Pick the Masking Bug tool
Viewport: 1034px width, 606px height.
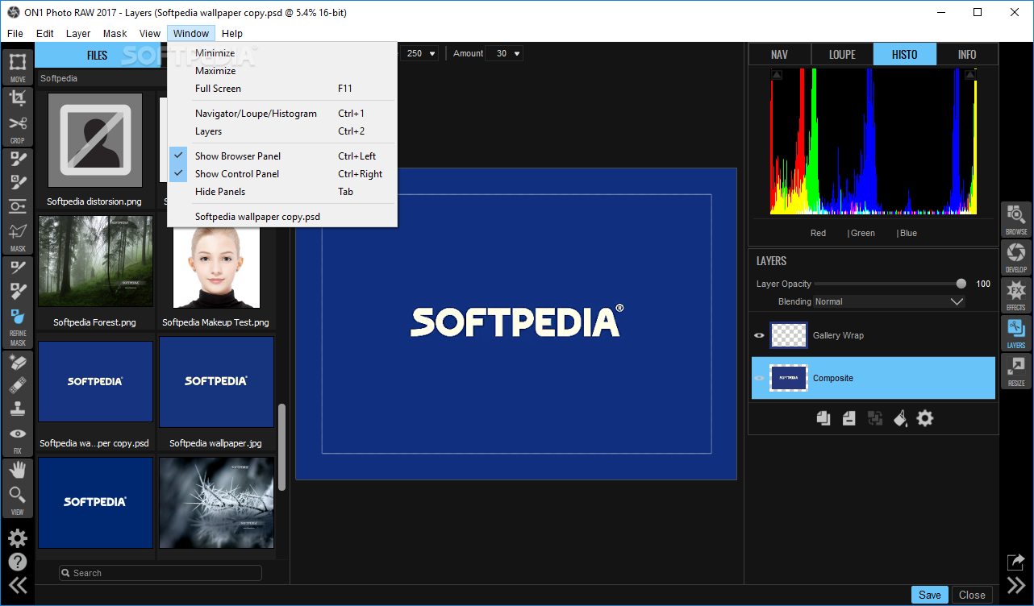[18, 206]
